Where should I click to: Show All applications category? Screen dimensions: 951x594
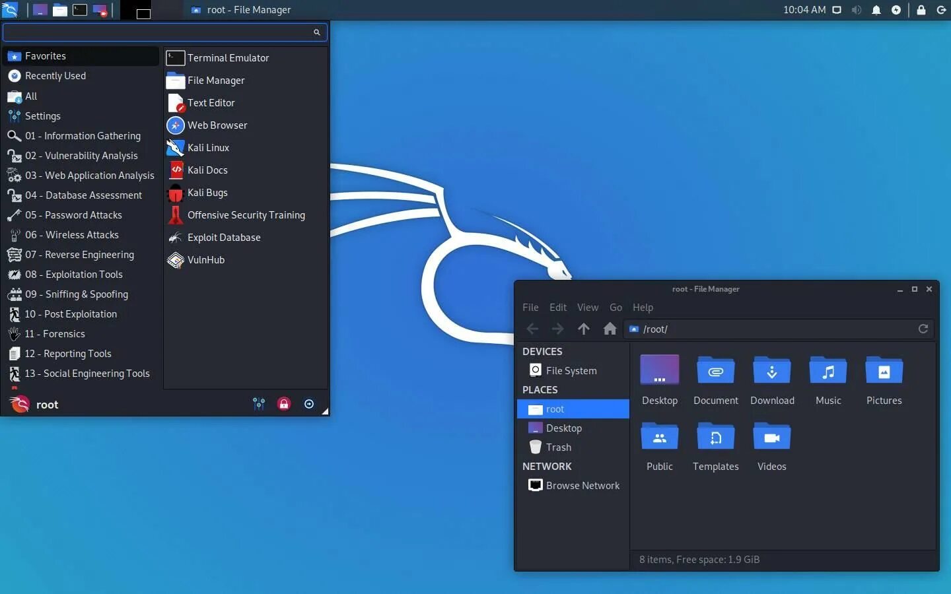coord(81,96)
